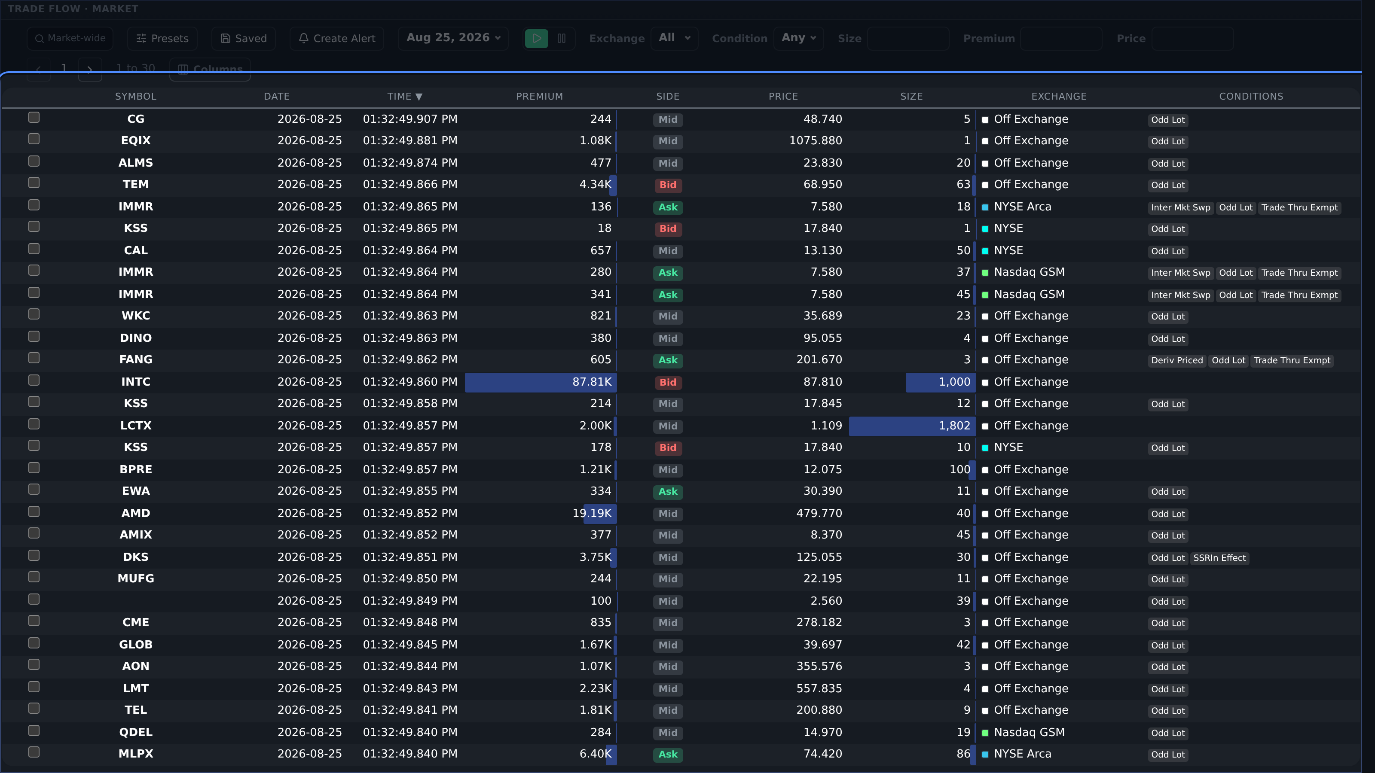Click the 87.81K premium bar for INTC

541,382
